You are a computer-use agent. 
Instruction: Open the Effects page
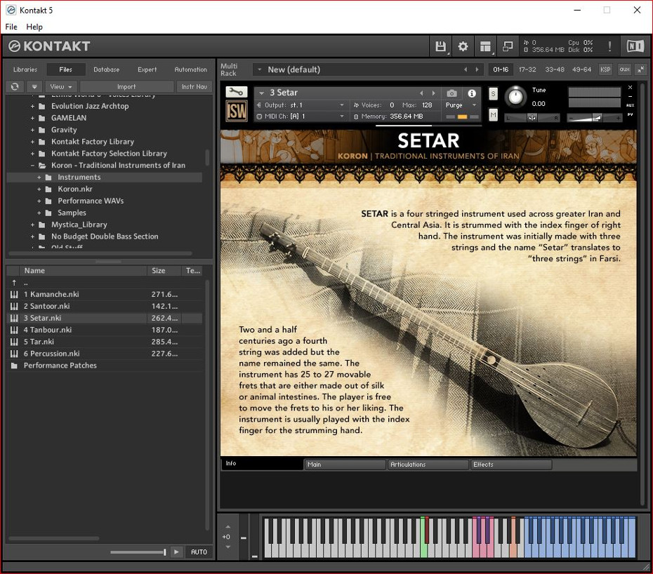pyautogui.click(x=511, y=465)
